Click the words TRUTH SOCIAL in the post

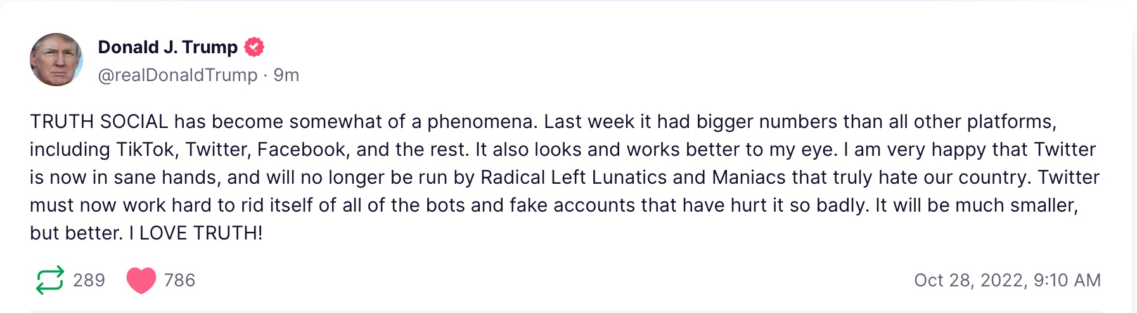tap(99, 122)
